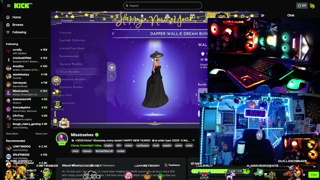Open CrisGodOfWar channel in Following list

point(26,59)
